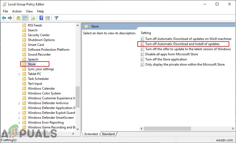Select the Speech folder
The image size is (236, 143).
pyautogui.click(x=33, y=59)
